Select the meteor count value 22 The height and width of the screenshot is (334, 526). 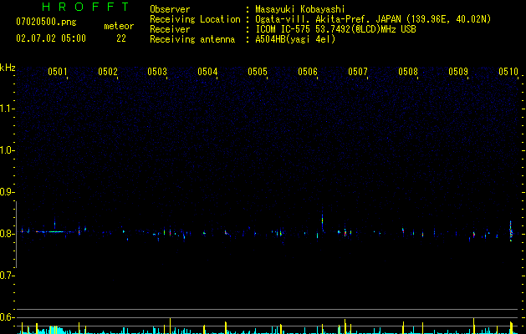tap(121, 38)
